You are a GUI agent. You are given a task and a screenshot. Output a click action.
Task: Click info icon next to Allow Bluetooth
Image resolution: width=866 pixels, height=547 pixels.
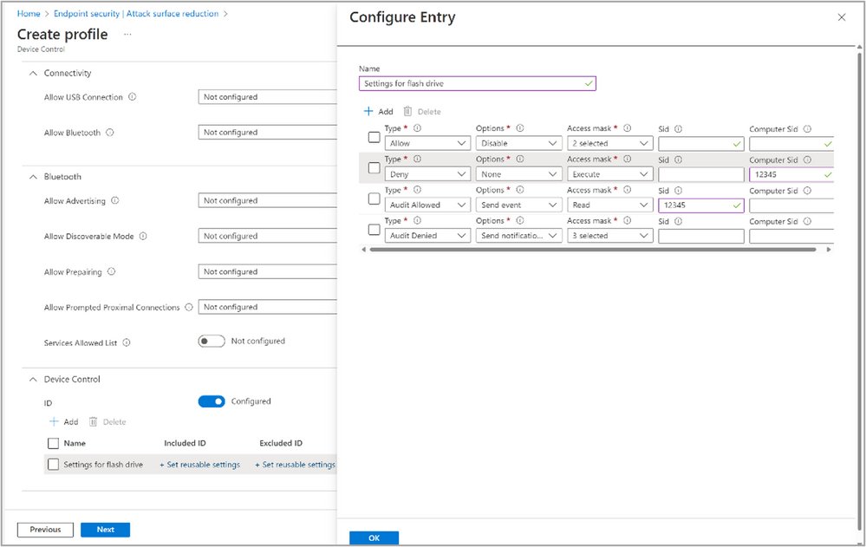110,133
